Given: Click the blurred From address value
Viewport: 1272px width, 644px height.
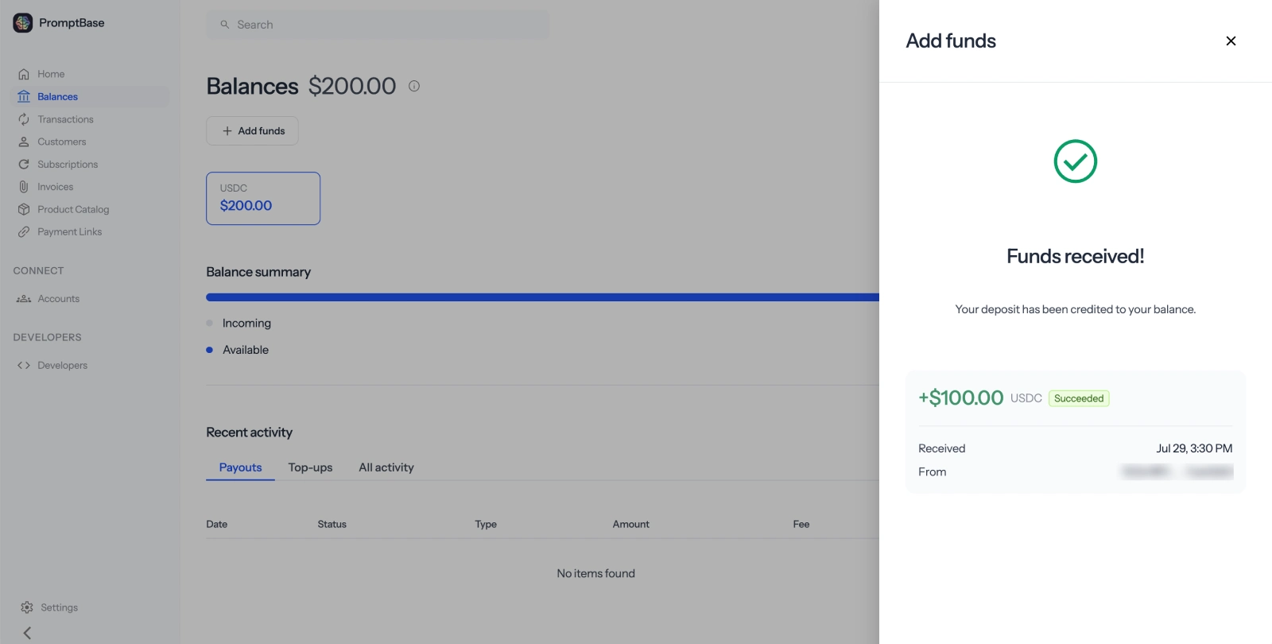Looking at the screenshot, I should [1177, 471].
